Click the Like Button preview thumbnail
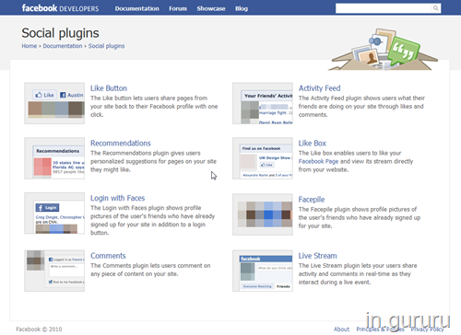Screen dimensions: 461x335 [54, 103]
